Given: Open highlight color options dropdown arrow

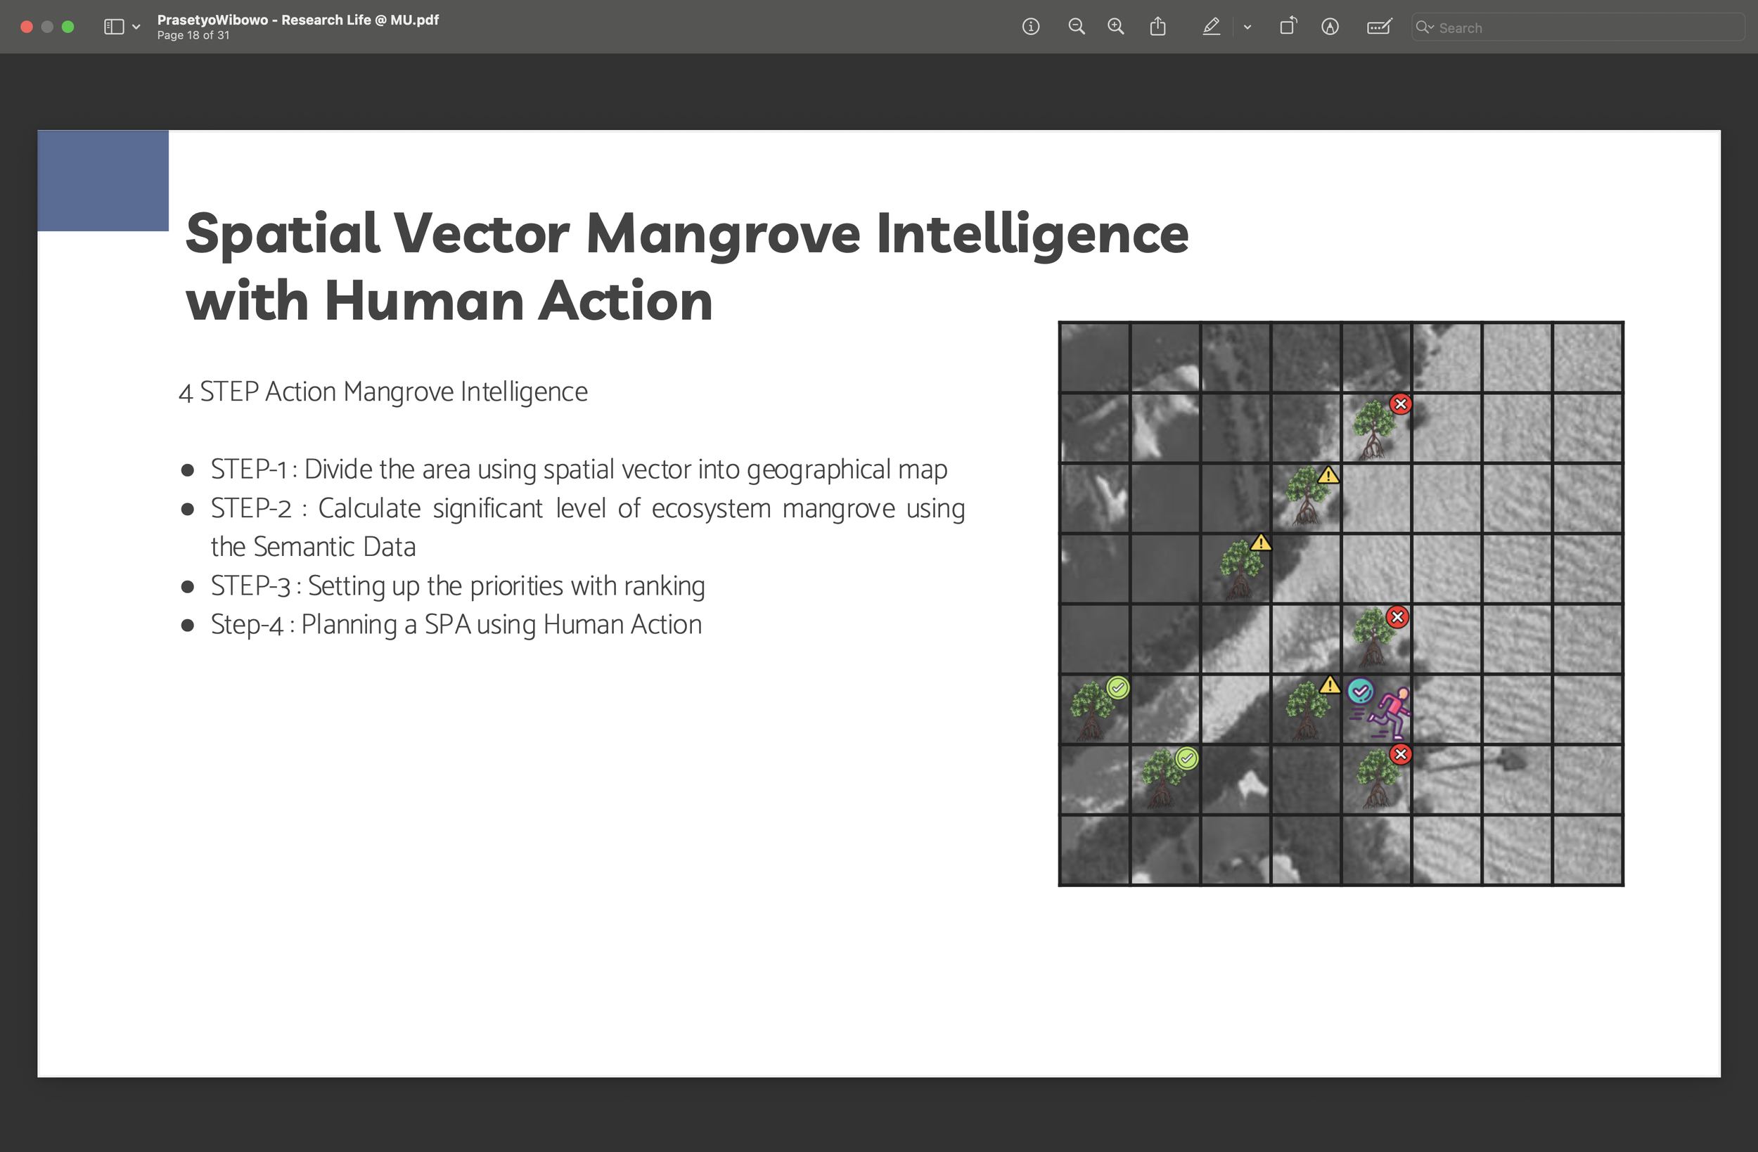Looking at the screenshot, I should click(1247, 27).
